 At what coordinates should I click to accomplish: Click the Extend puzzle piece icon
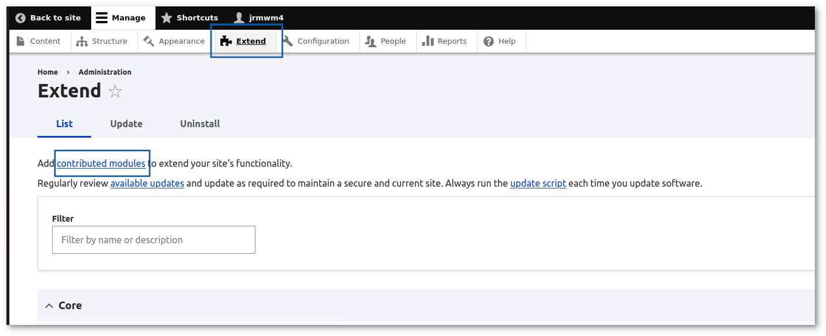pyautogui.click(x=226, y=41)
